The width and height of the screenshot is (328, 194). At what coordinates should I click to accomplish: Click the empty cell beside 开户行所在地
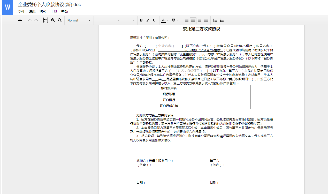[218, 106]
